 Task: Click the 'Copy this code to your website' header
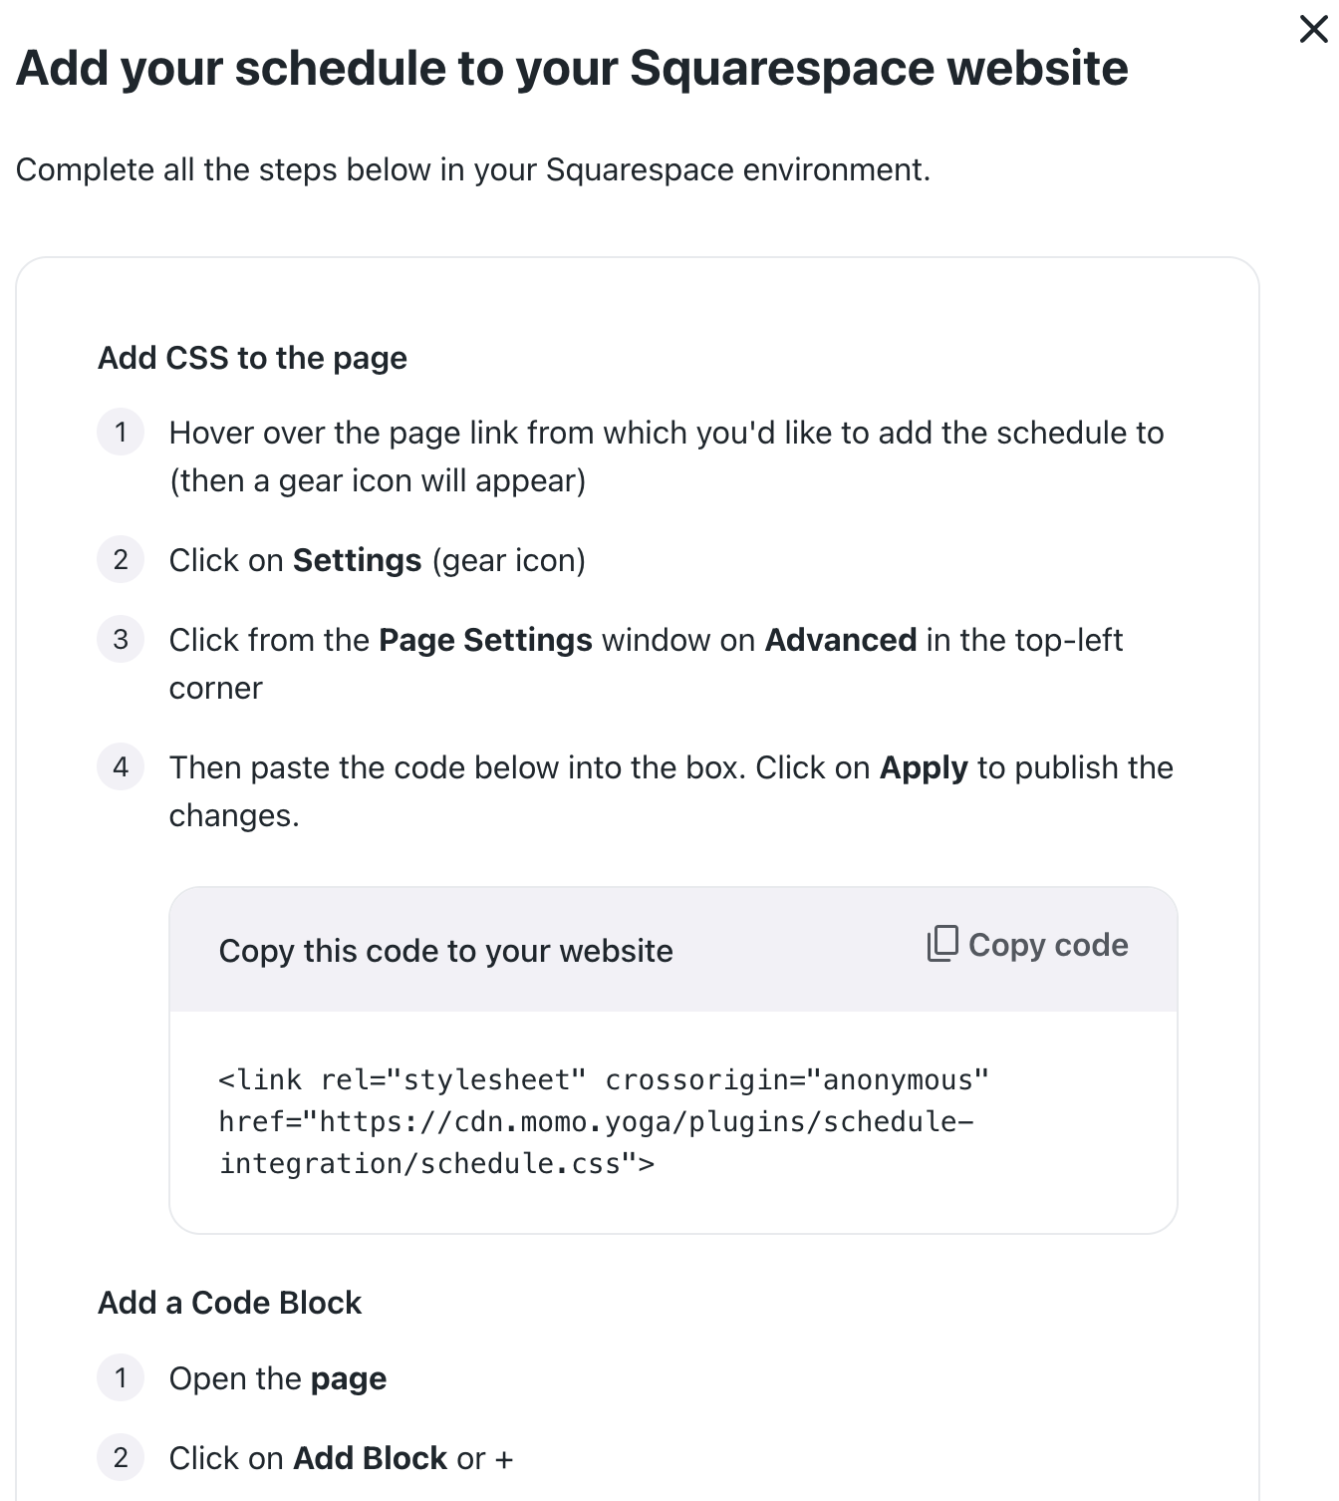point(445,951)
